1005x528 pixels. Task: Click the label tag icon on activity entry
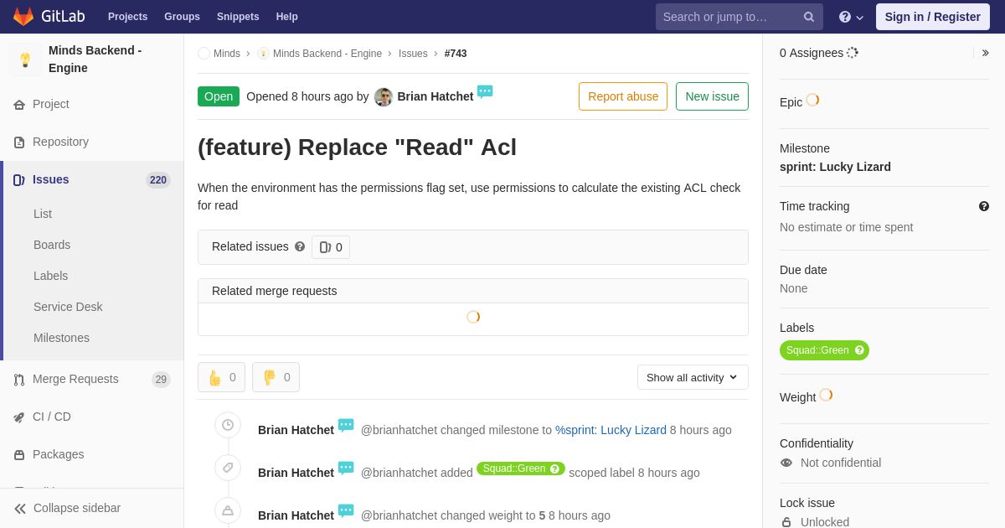pos(228,468)
